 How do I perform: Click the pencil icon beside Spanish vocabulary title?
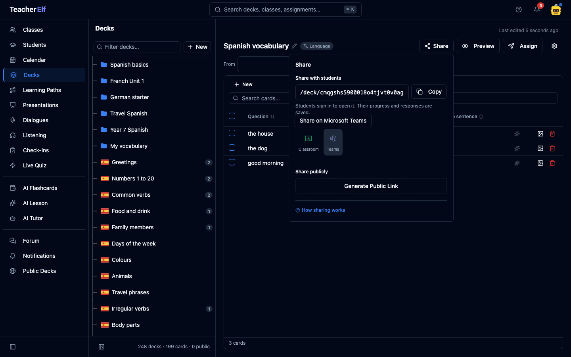tap(294, 46)
